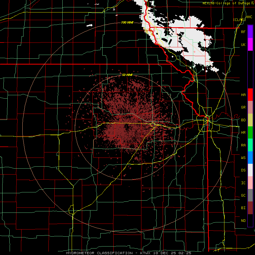Click the HHC product code label
This screenshot has height=255, width=255.
(x=249, y=17)
